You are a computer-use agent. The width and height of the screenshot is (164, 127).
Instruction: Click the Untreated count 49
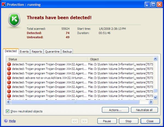(x=67, y=37)
